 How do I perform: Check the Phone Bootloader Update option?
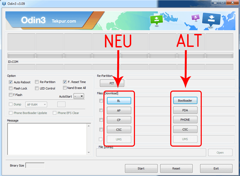point(11,113)
